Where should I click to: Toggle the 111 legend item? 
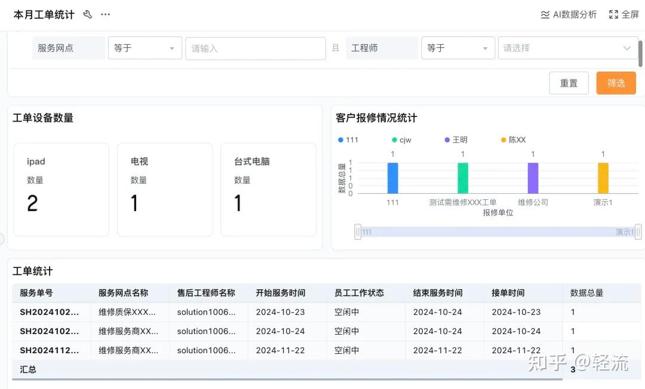pos(348,140)
